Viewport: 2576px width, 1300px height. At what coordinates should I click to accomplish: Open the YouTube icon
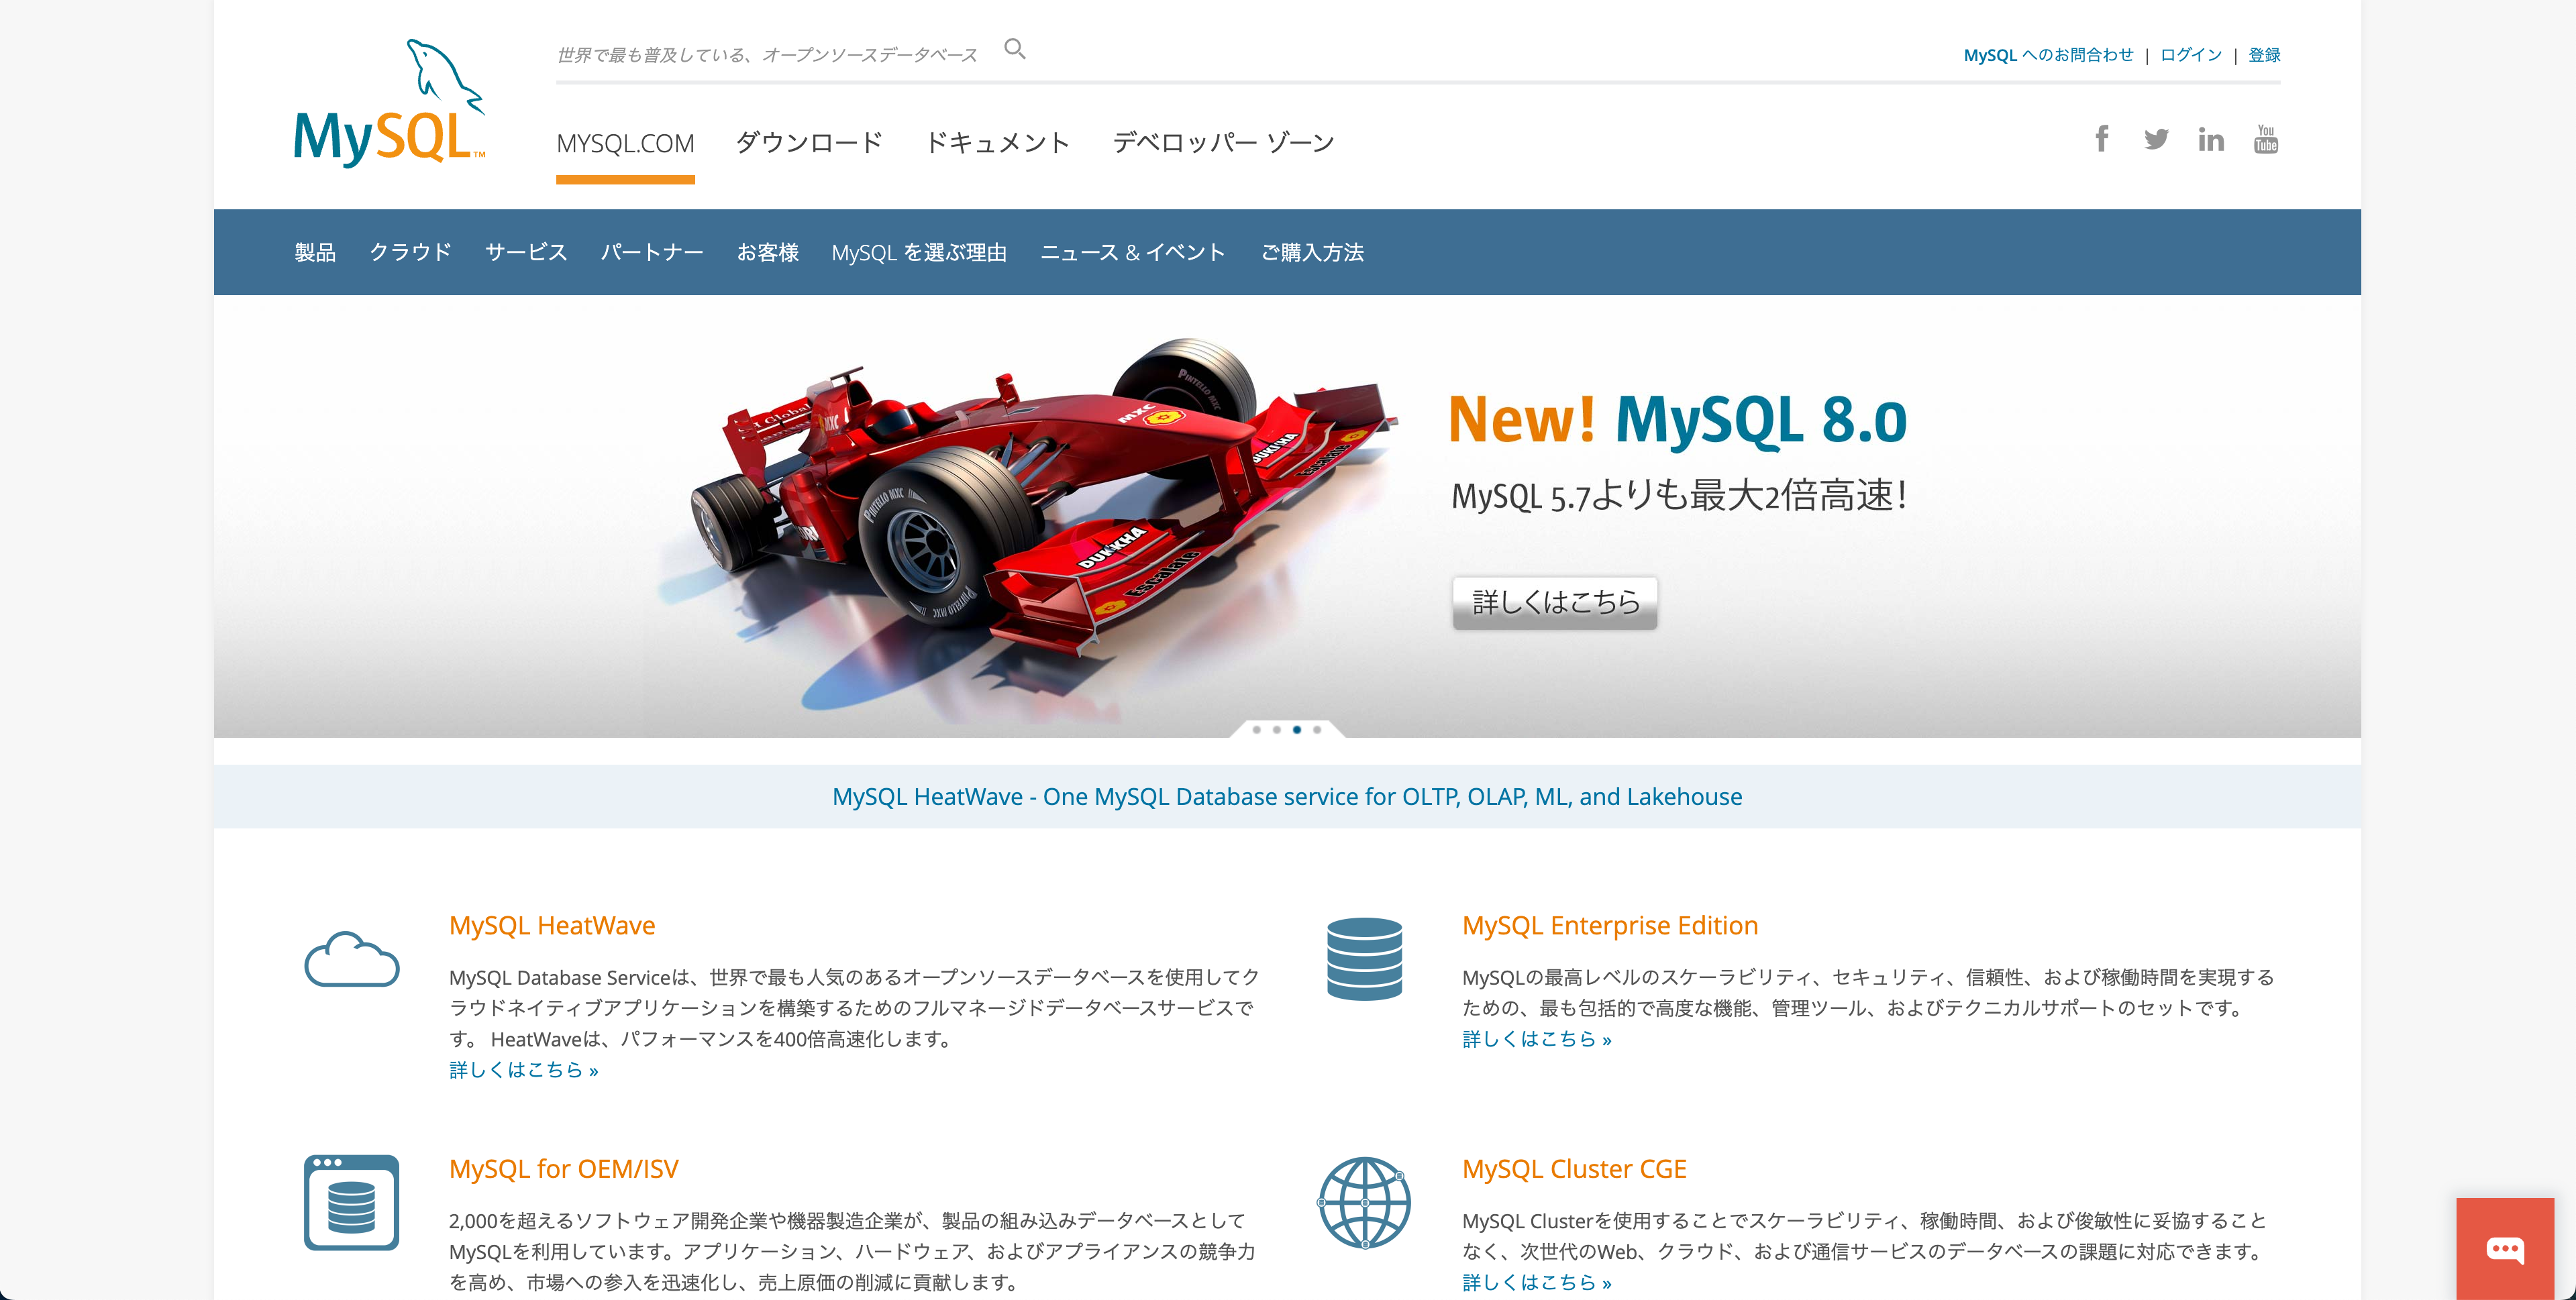coord(2265,139)
